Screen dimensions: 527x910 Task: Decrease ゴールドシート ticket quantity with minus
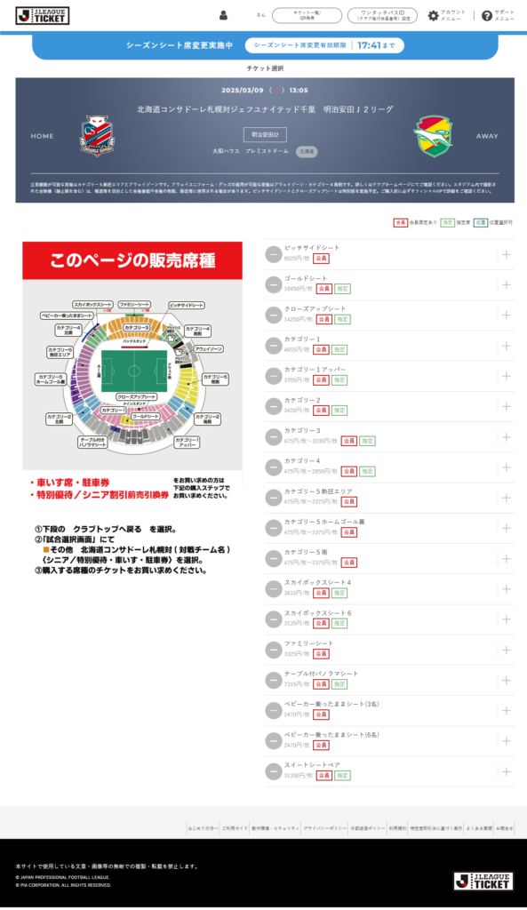point(274,285)
